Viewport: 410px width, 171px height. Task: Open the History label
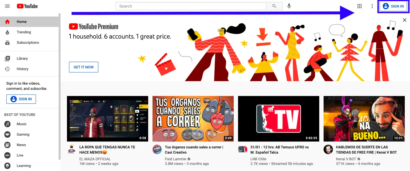pos(23,69)
